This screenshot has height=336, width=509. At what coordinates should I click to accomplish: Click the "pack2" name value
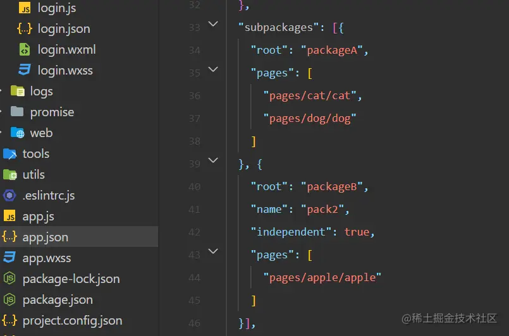(x=322, y=209)
